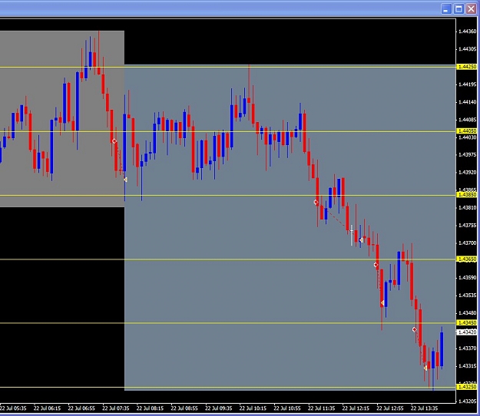Minimize the chart window
The height and width of the screenshot is (416, 480).
(x=446, y=9)
